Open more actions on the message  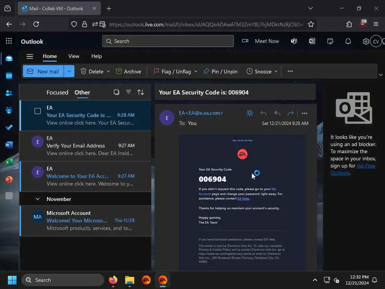(305, 113)
